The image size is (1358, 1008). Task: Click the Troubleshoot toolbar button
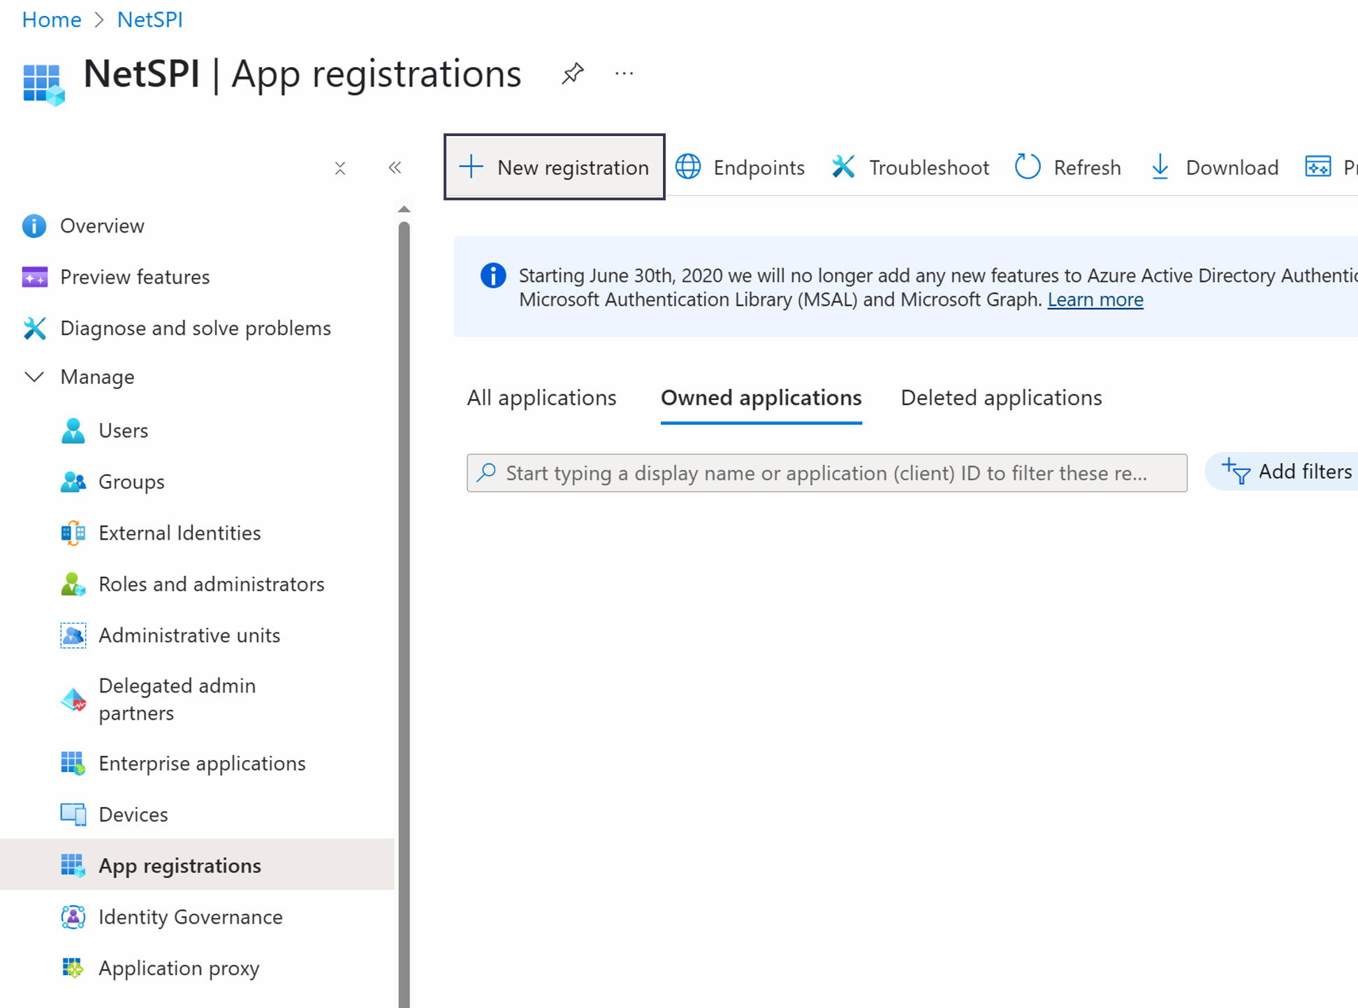point(910,168)
